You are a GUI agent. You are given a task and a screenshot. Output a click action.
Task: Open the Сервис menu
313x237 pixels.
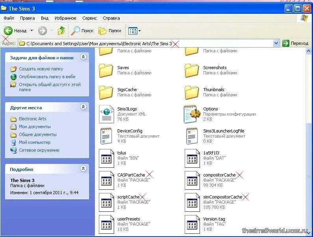click(89, 18)
